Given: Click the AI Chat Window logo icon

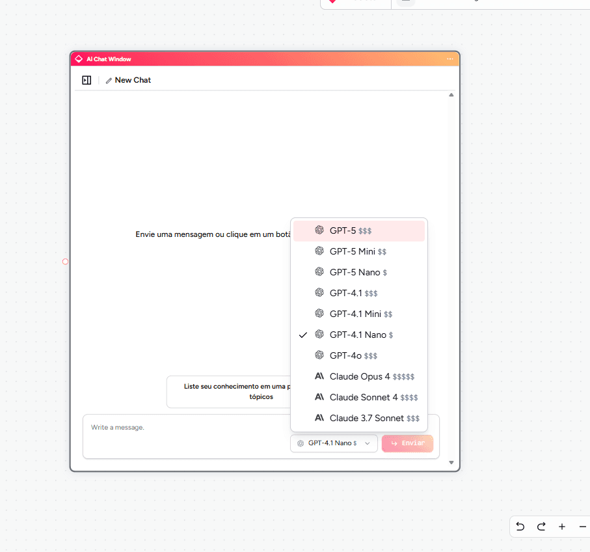Looking at the screenshot, I should coord(79,59).
